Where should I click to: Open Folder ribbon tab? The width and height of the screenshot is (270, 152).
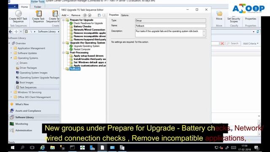(x=38, y=7)
